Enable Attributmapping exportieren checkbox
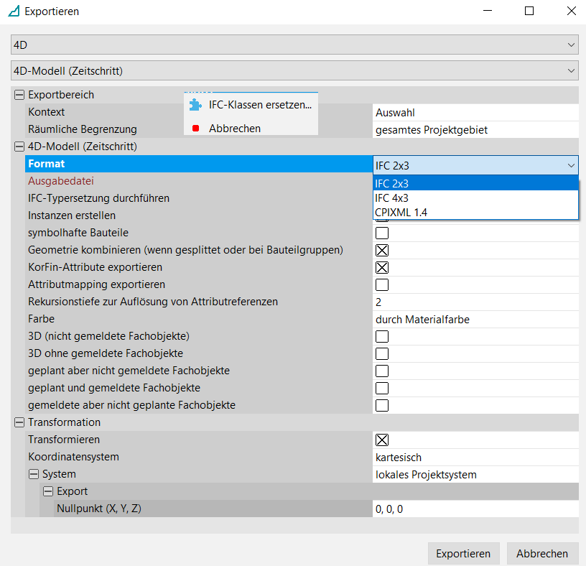This screenshot has width=586, height=566. 382,284
